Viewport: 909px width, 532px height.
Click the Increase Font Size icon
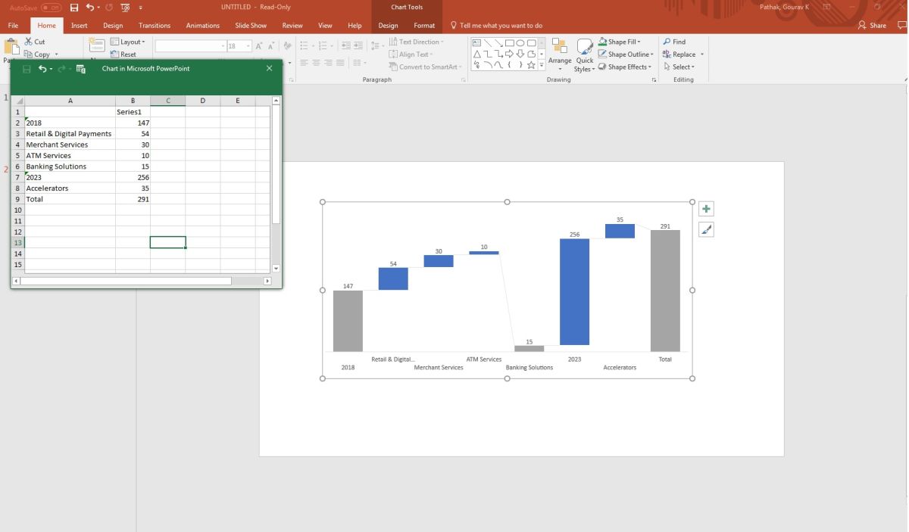point(259,46)
